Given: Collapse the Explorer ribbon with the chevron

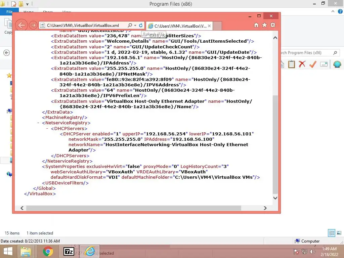Looking at the screenshot, I should [x=333, y=11].
